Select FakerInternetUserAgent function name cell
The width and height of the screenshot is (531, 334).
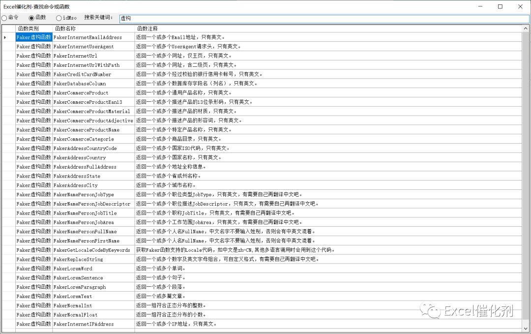click(x=93, y=46)
